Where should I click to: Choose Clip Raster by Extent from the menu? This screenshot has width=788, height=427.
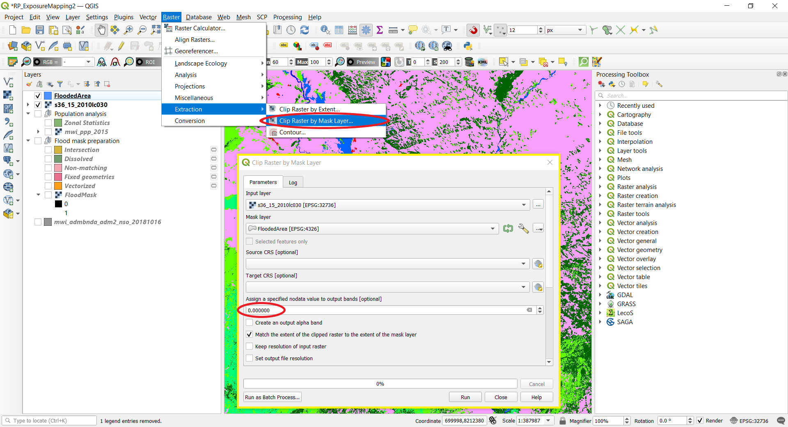point(309,109)
